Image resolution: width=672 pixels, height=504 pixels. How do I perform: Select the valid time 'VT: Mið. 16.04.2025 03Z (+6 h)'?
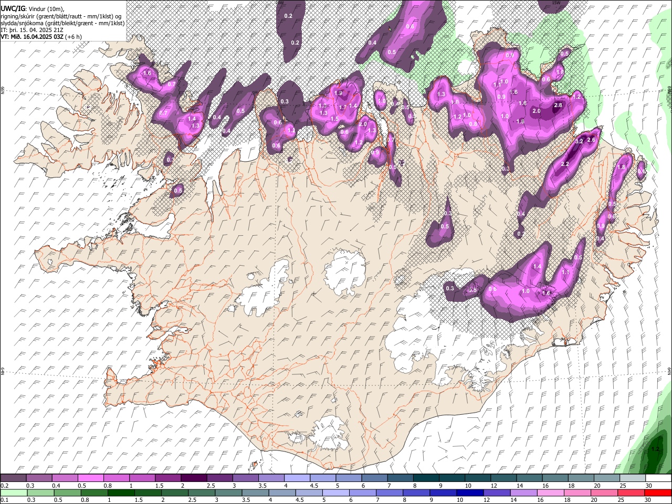tap(41, 37)
